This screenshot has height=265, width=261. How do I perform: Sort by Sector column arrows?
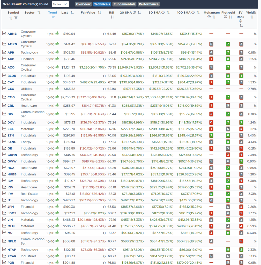tap(39, 13)
